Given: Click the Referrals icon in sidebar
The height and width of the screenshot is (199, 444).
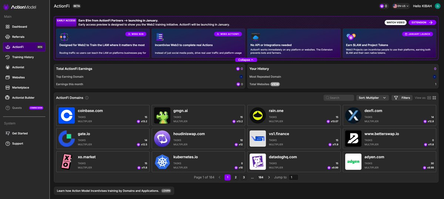Looking at the screenshot, I should coord(7,37).
